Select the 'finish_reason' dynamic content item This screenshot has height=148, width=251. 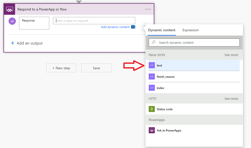tap(194, 77)
